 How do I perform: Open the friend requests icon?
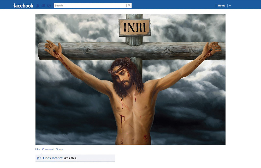click(x=38, y=6)
